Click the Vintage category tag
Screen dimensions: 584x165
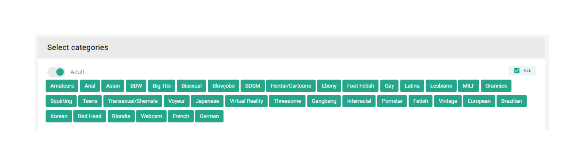448,101
